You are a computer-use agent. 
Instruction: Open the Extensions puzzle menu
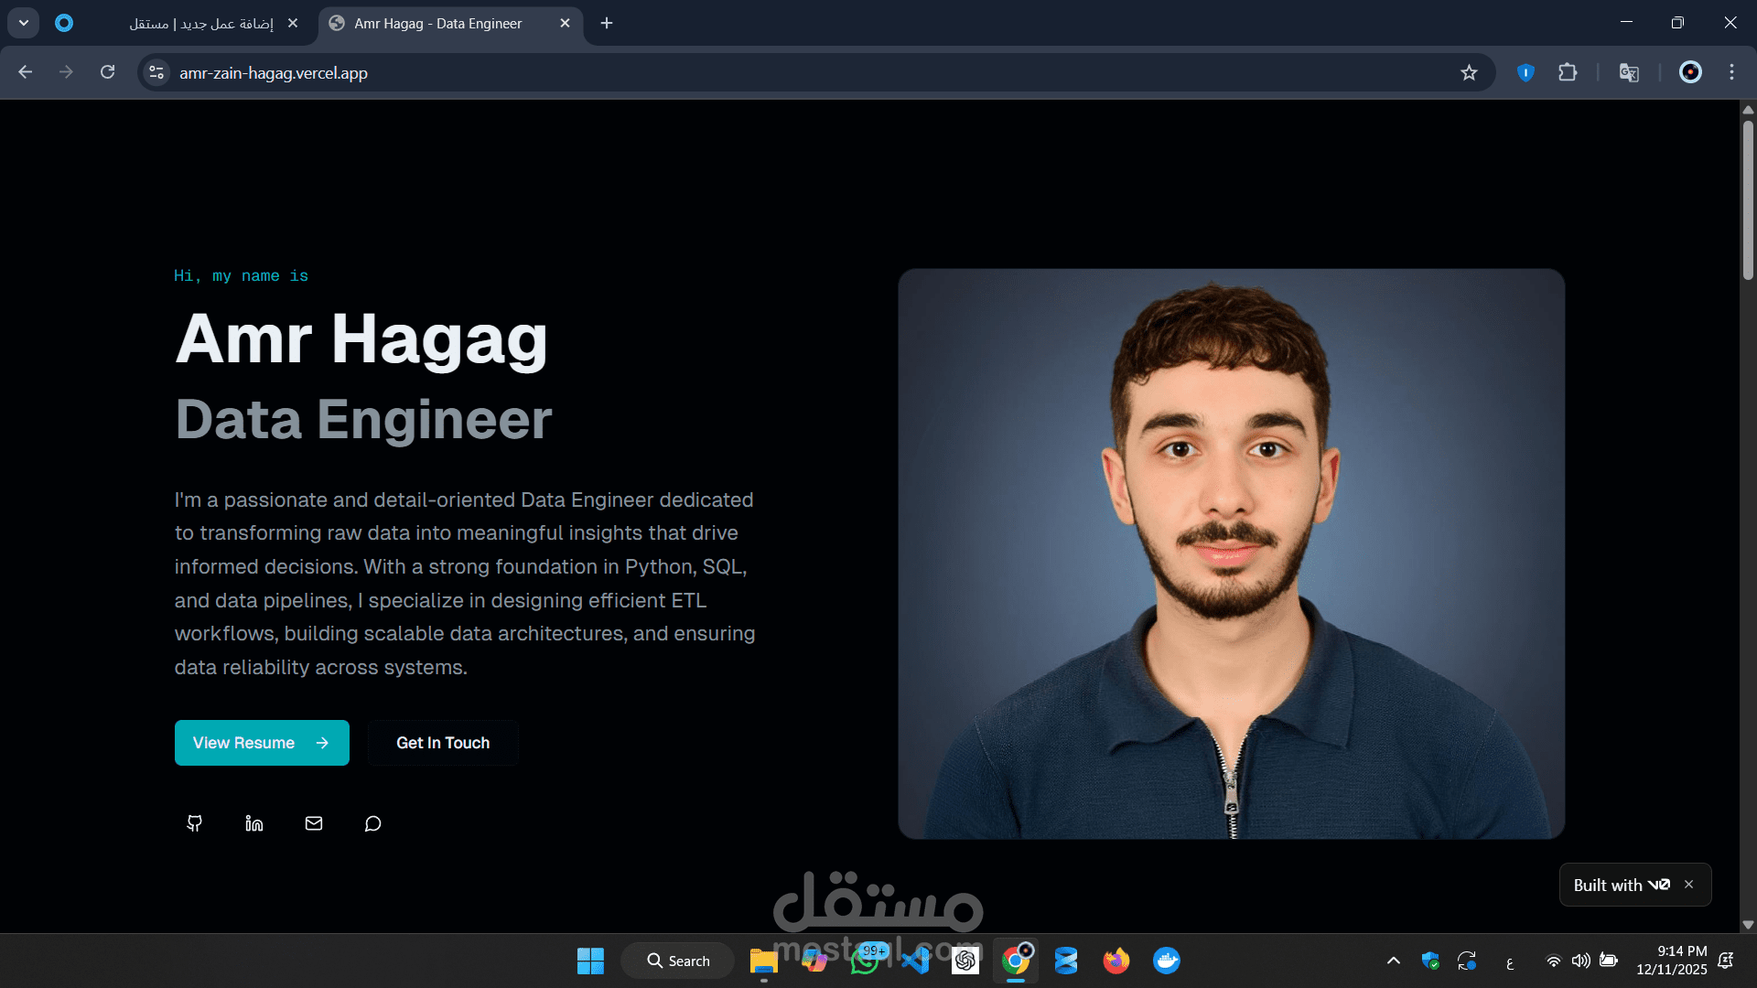1568,72
